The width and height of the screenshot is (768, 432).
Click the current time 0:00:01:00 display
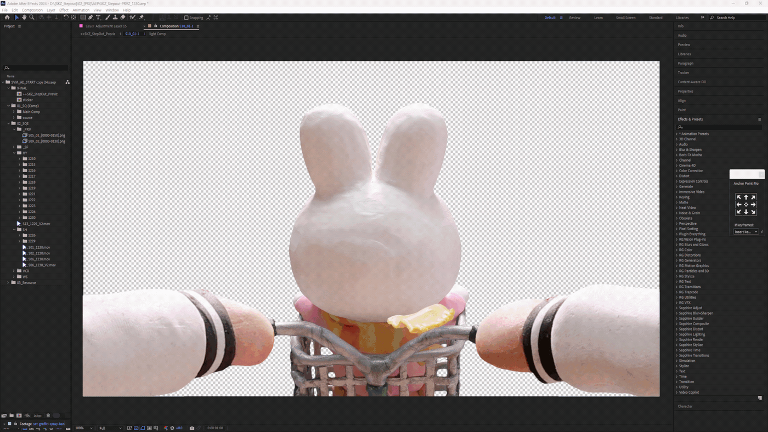pos(215,428)
